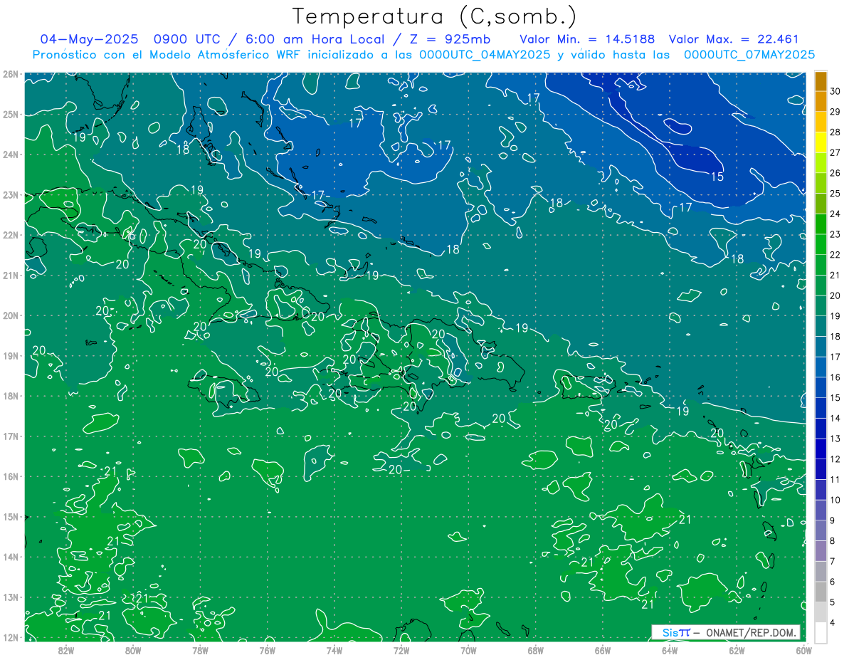Viewport: 854px width, 660px height.
Task: Click the legend number 23
Action: pos(835,234)
